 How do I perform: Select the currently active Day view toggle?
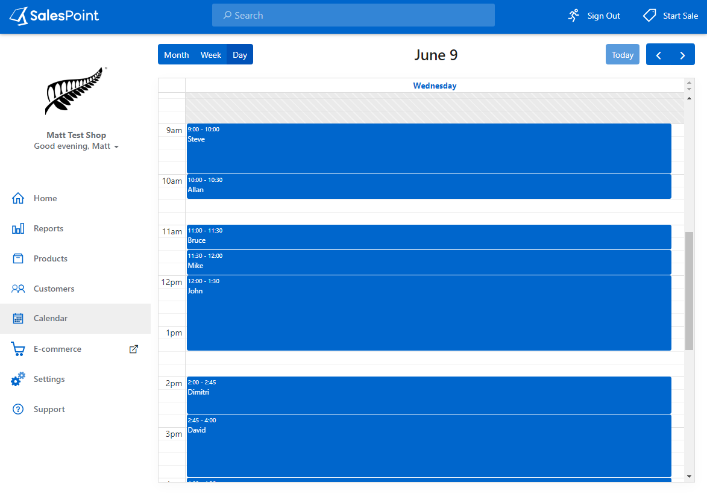click(240, 54)
